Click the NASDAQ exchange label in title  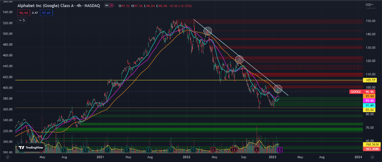click(x=92, y=6)
